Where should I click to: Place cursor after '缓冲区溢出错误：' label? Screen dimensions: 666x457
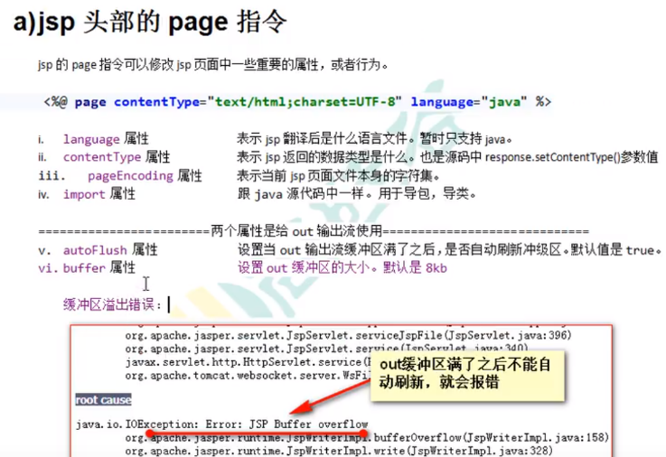[169, 304]
